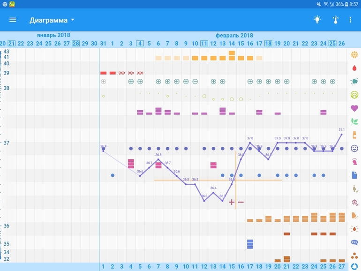Select the red blood drop icon
361x271 pixels.
[354, 68]
